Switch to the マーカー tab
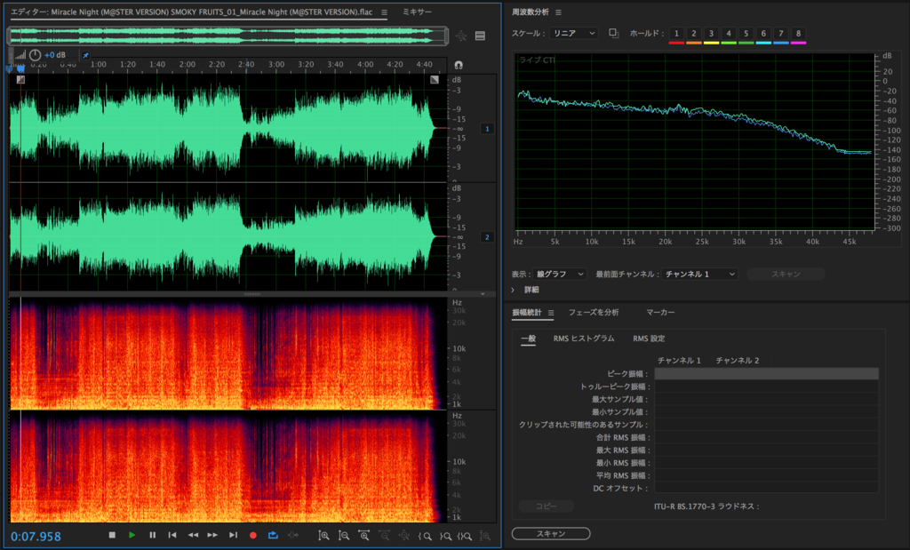This screenshot has width=910, height=550. coord(660,312)
